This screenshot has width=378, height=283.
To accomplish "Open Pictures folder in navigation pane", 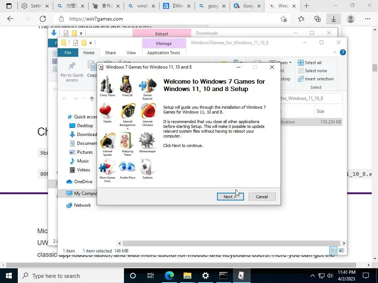I will pyautogui.click(x=81, y=152).
